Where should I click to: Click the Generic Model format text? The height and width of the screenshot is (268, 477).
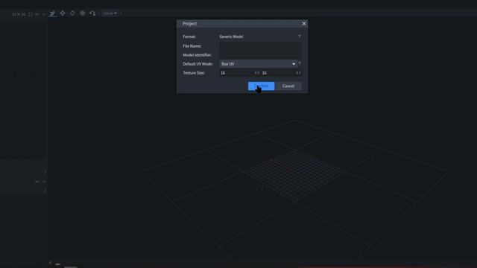tap(231, 36)
